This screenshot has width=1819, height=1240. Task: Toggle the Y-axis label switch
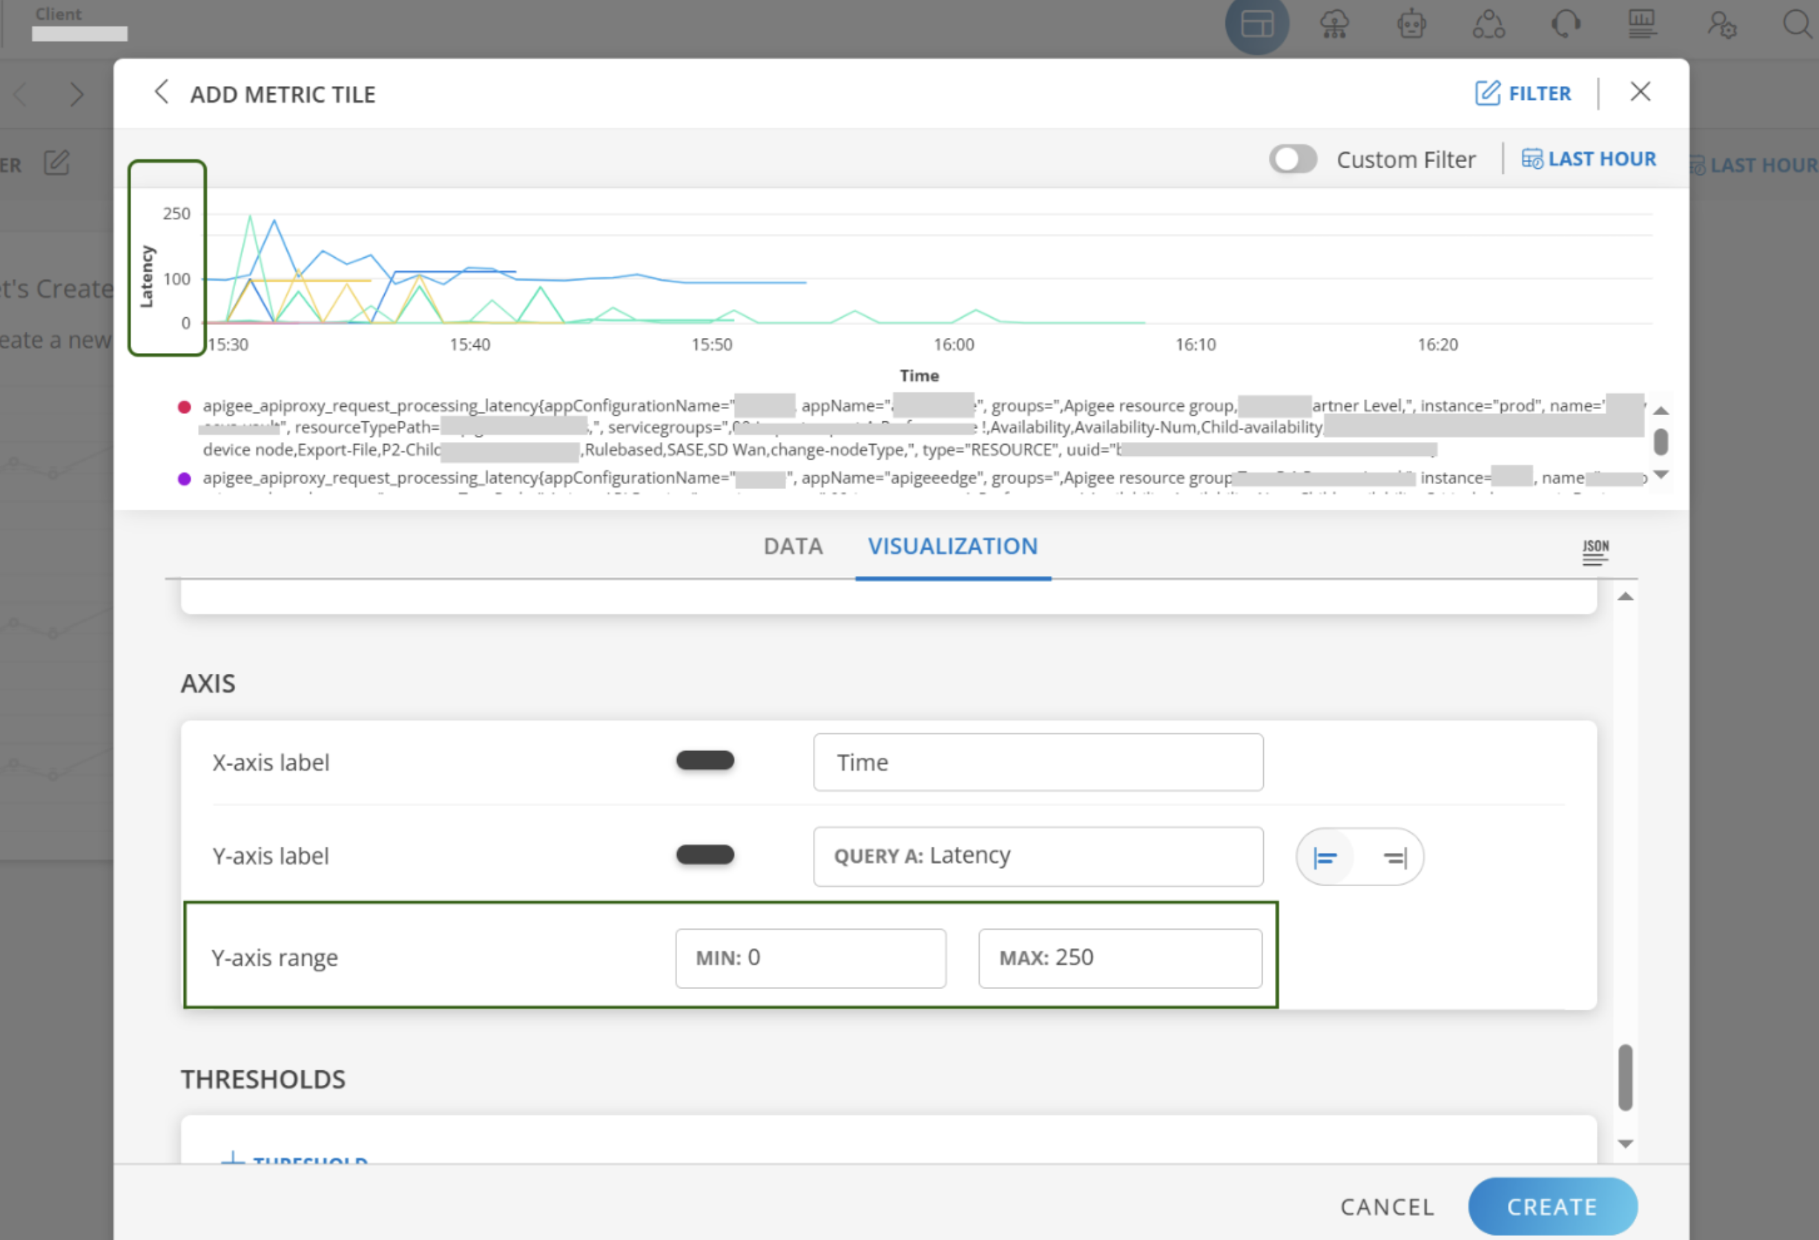click(x=705, y=854)
